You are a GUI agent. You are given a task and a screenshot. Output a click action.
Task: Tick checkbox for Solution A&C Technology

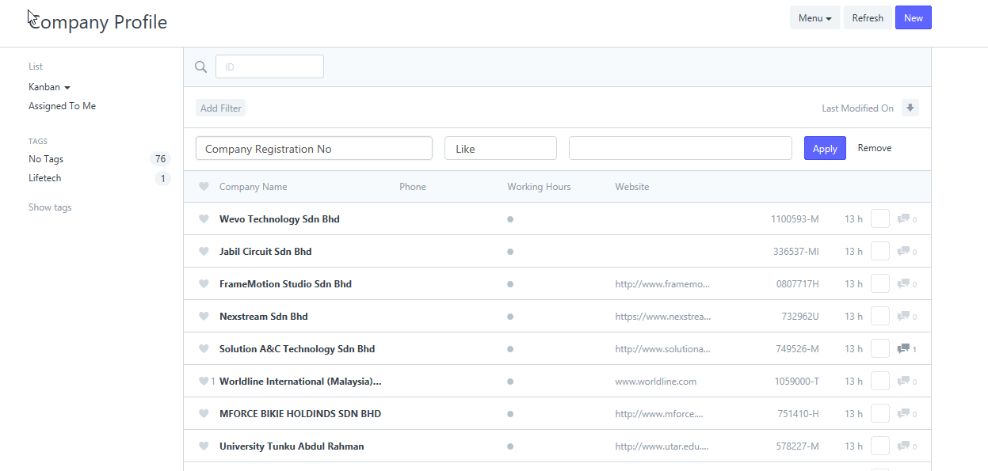click(880, 348)
